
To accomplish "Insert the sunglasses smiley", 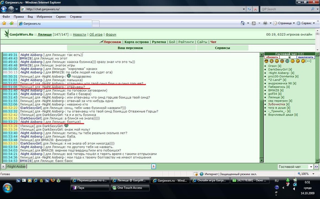I will click(266, 61).
